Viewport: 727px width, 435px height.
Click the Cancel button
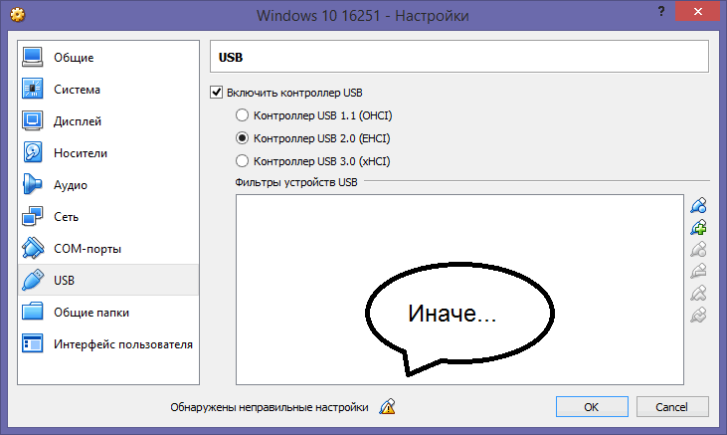[x=672, y=407]
